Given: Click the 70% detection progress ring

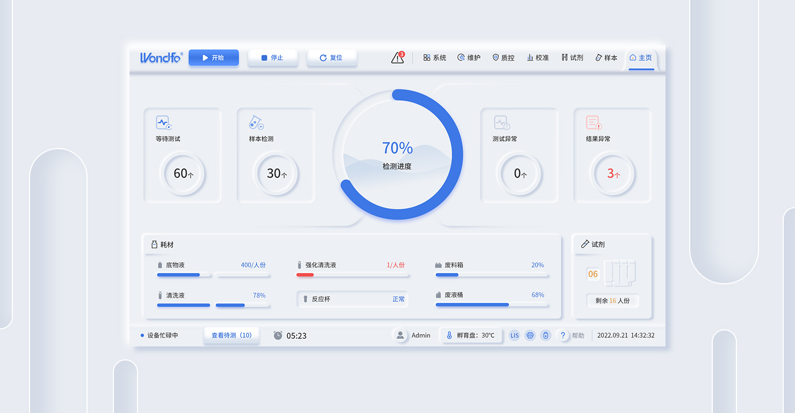Looking at the screenshot, I should point(397,154).
